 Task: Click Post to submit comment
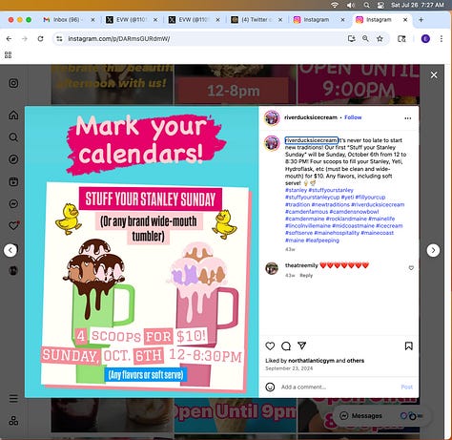point(407,388)
